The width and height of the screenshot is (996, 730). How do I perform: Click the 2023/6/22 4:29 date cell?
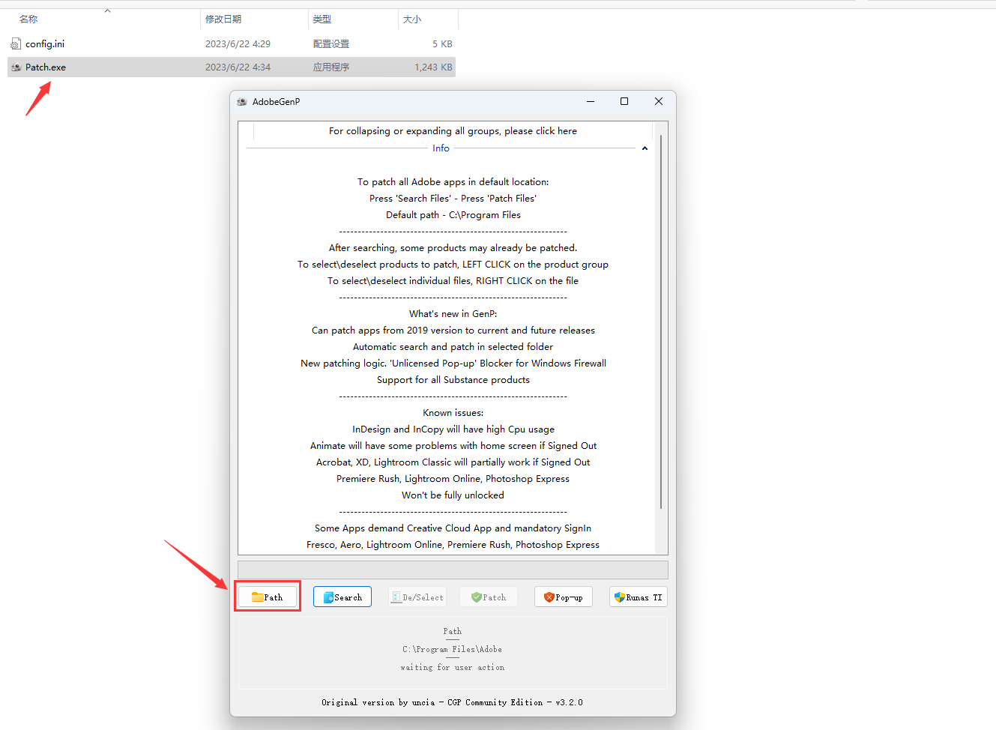click(238, 44)
